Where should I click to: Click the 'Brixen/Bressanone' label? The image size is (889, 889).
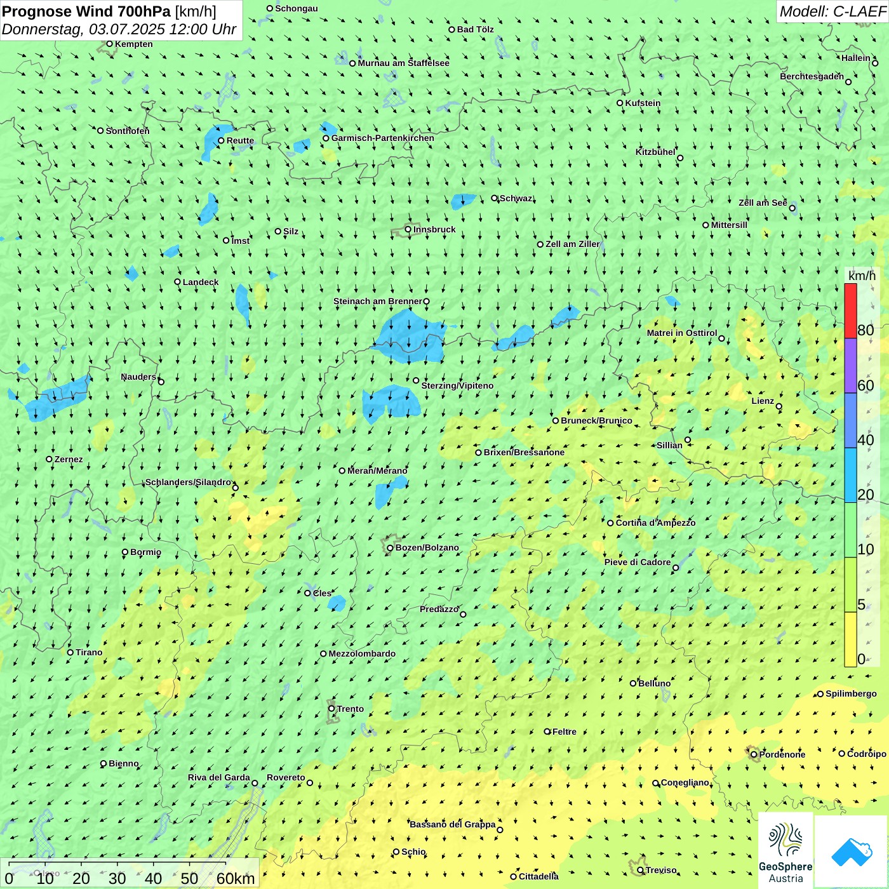(x=524, y=452)
